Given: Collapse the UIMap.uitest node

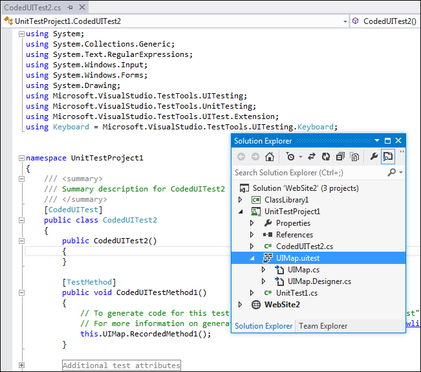Looking at the screenshot, I should click(252, 258).
